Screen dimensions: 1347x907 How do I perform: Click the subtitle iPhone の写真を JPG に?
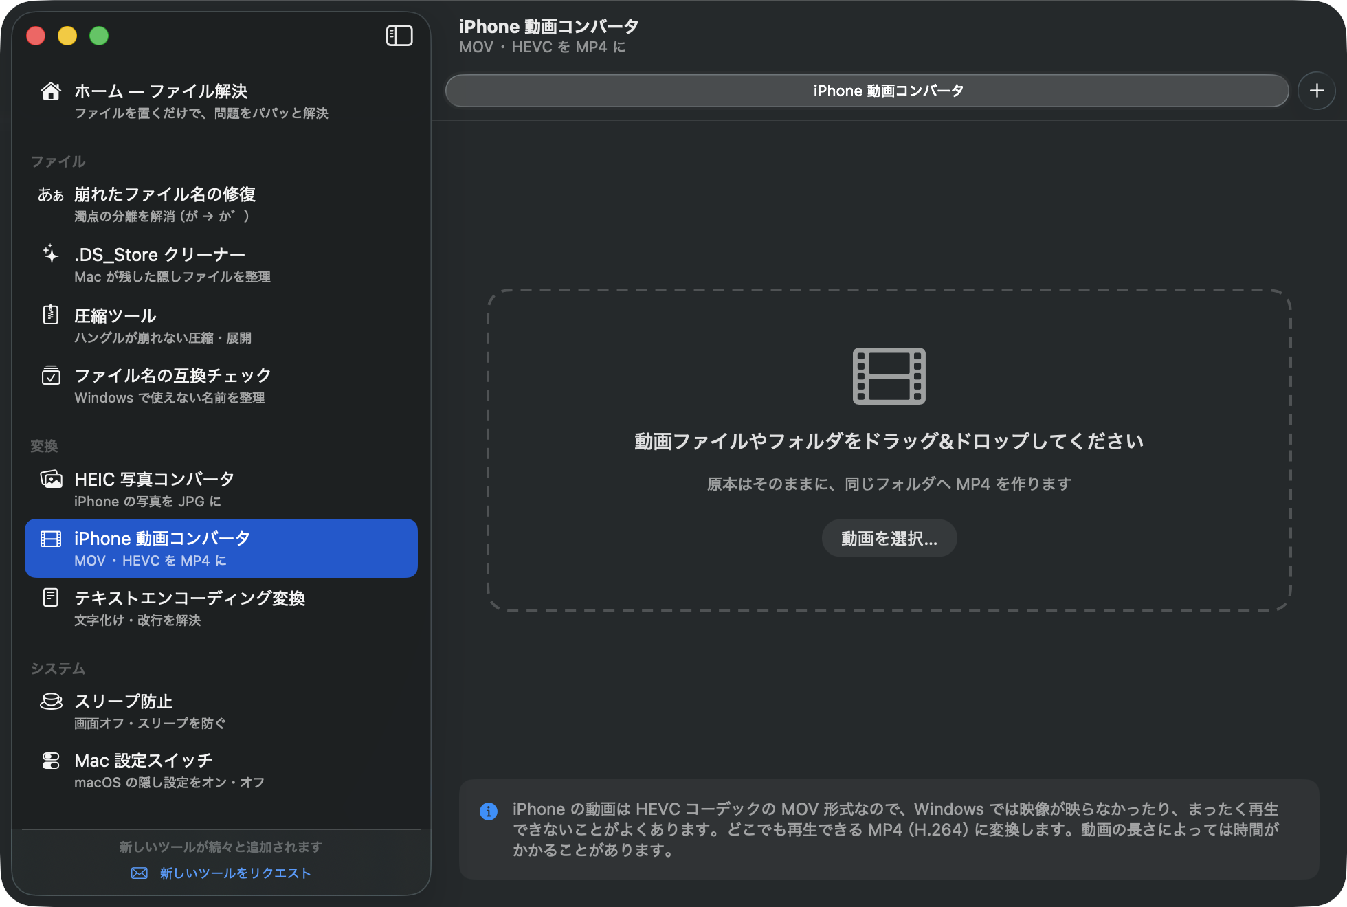coord(148,501)
